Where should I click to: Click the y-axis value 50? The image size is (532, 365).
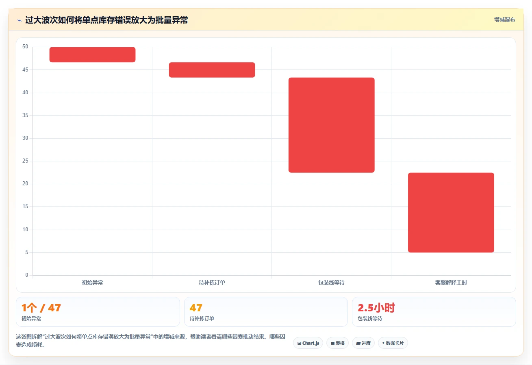pos(25,47)
